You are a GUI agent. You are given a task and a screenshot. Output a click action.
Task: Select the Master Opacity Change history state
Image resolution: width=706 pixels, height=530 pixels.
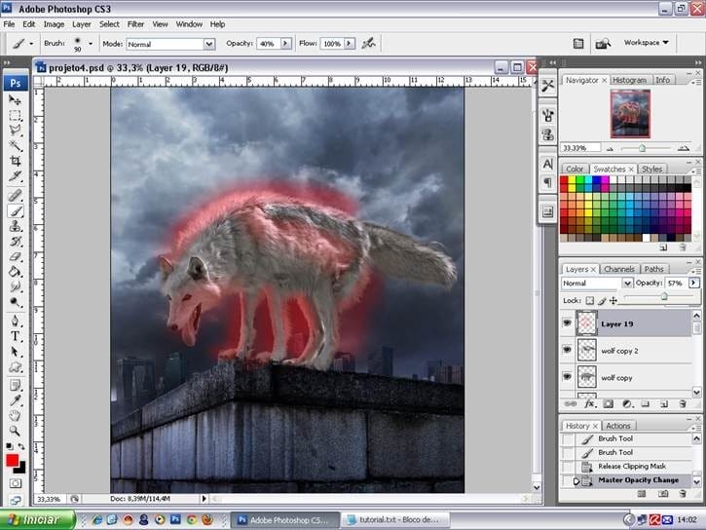coord(634,480)
